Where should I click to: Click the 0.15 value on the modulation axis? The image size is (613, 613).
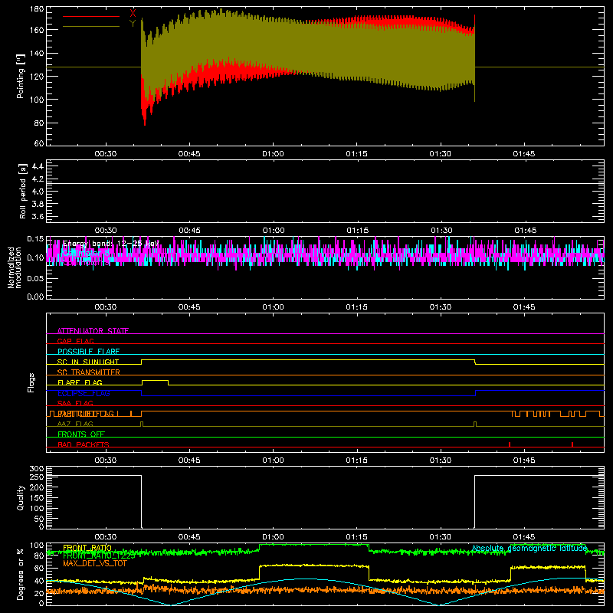(35, 238)
